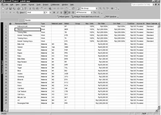Expand the standard toolbar options arrow
Viewport: 161px width, 115px height.
(x=119, y=9)
